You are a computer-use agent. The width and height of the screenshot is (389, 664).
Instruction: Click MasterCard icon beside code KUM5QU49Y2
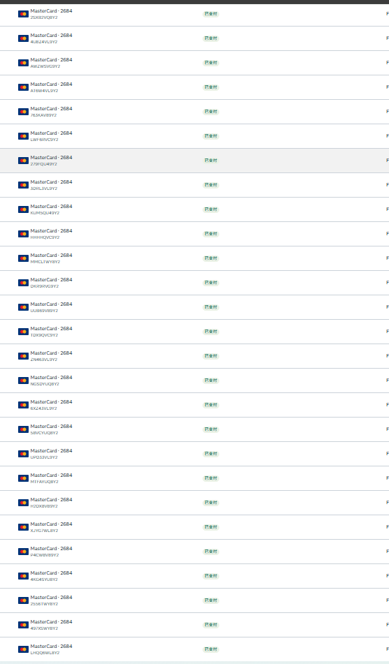(23, 209)
